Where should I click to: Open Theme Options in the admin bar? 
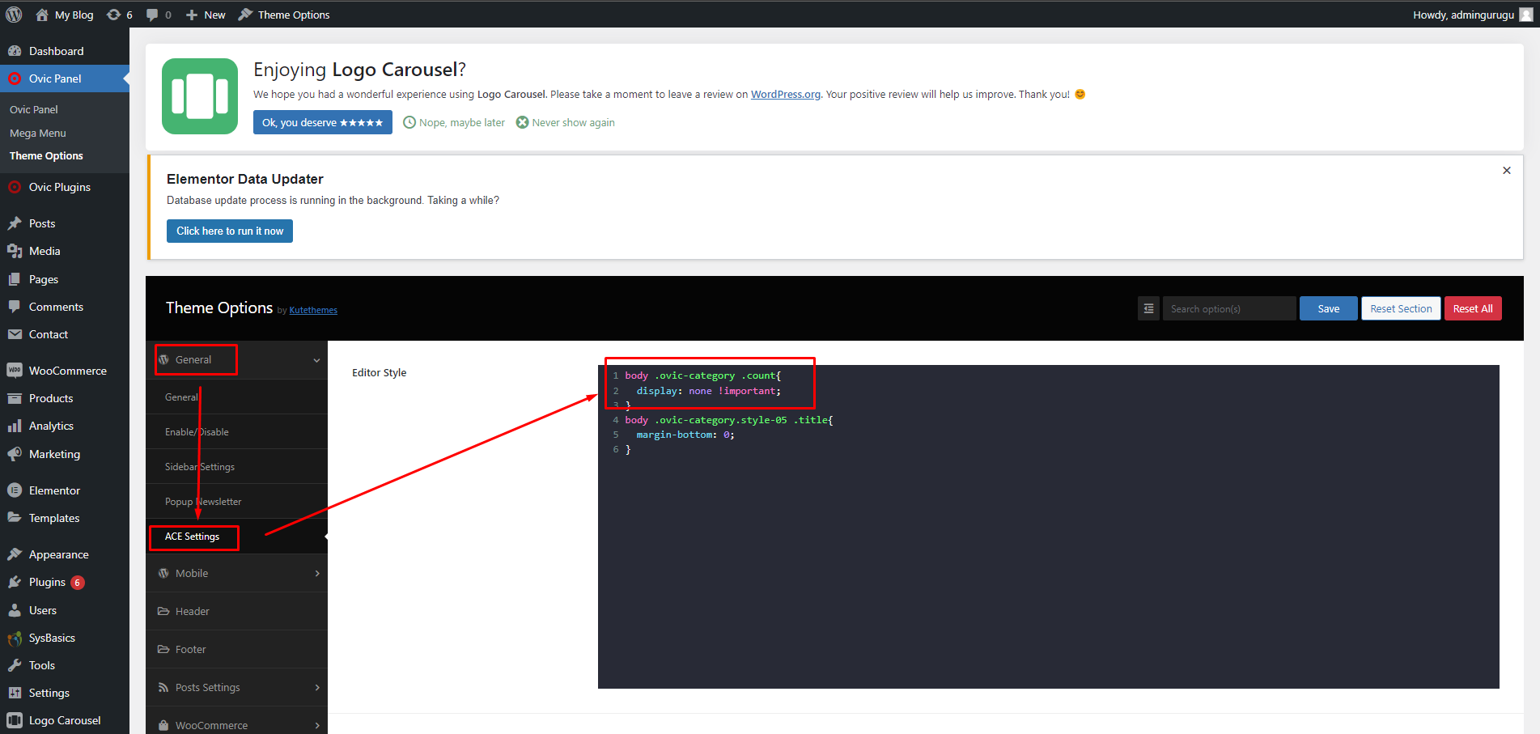click(x=284, y=15)
